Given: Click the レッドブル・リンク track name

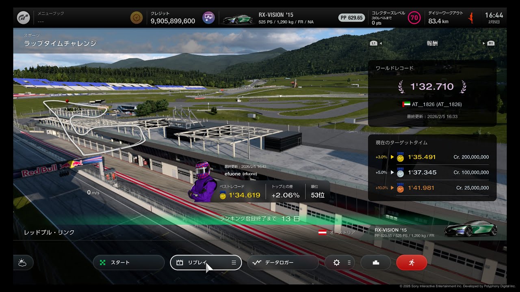Looking at the screenshot, I should [x=49, y=232].
